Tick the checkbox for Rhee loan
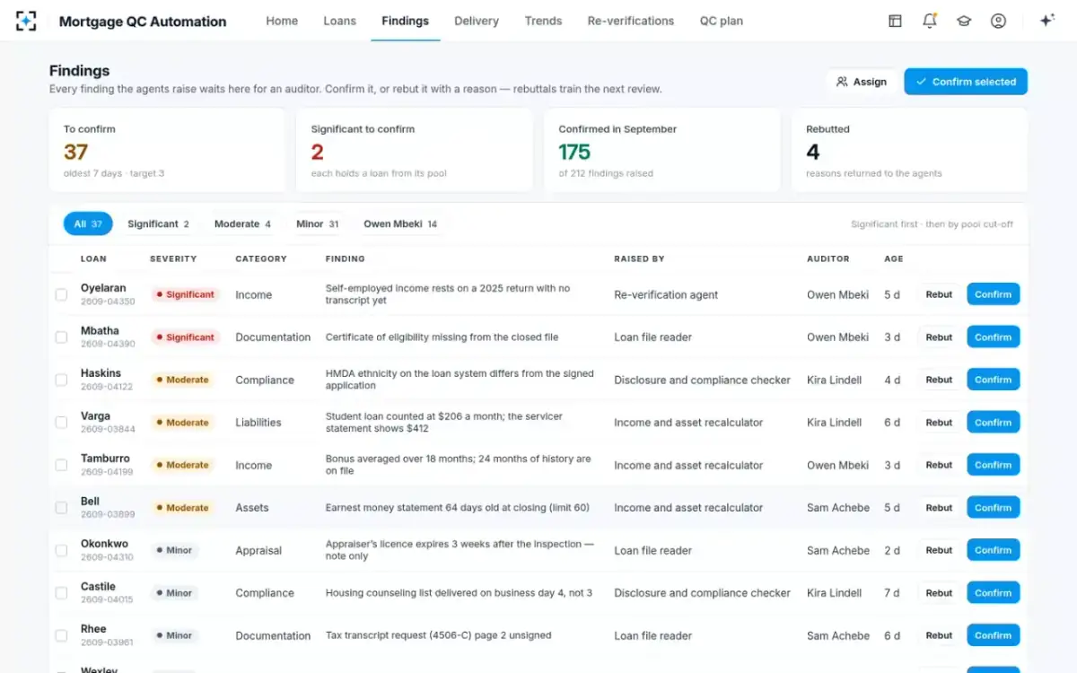 click(61, 635)
